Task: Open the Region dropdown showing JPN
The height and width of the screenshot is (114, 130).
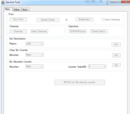Action: click(x=34, y=44)
